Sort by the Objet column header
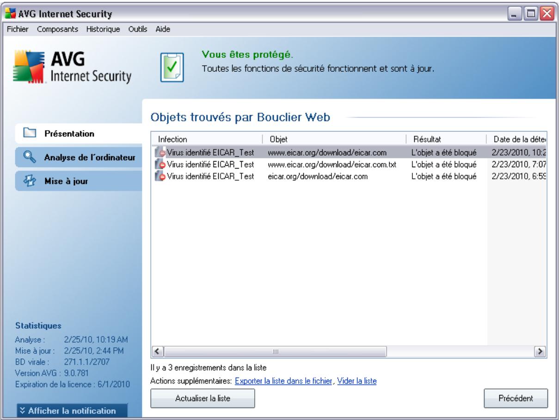 (x=335, y=139)
